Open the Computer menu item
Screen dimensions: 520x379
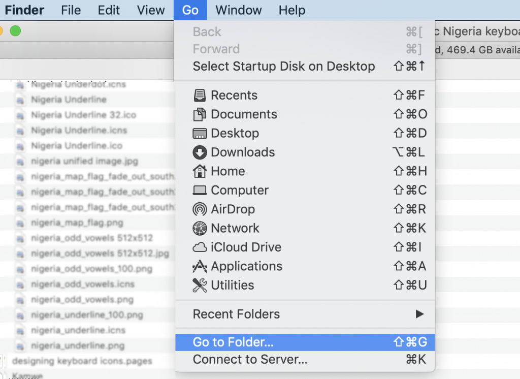click(305, 190)
